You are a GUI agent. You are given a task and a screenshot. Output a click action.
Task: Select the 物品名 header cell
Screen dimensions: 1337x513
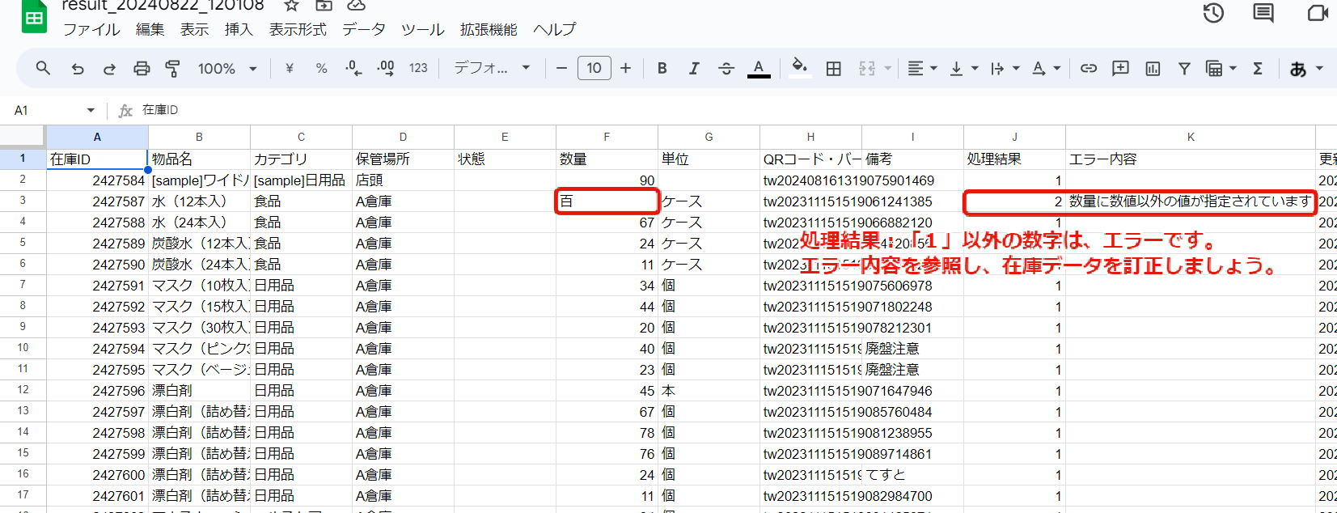[x=199, y=159]
